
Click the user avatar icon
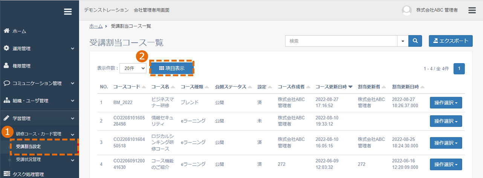pos(407,11)
